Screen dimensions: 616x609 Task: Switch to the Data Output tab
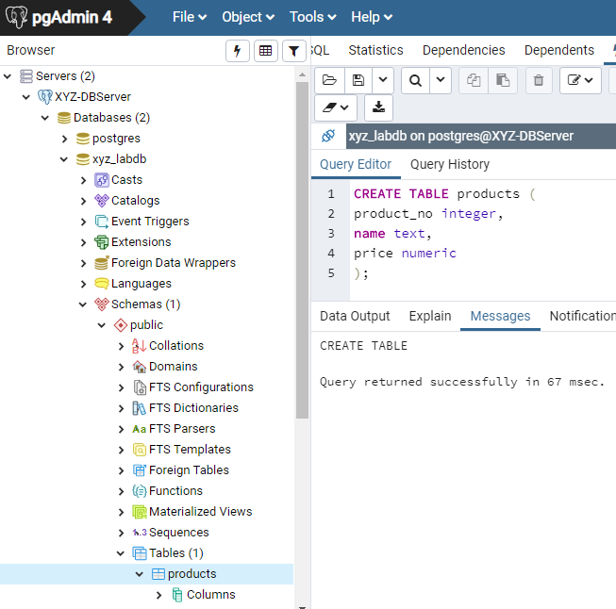[x=355, y=316]
